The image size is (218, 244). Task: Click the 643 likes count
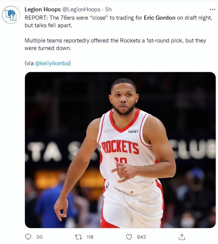point(141,237)
